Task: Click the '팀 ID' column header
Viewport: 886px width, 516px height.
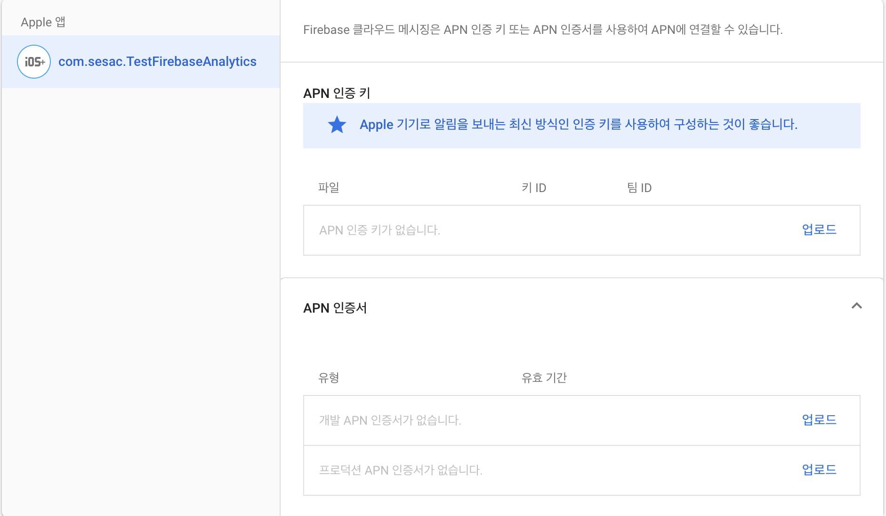Action: [x=639, y=188]
